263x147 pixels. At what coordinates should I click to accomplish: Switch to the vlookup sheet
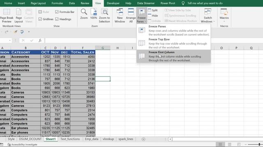coord(108,139)
